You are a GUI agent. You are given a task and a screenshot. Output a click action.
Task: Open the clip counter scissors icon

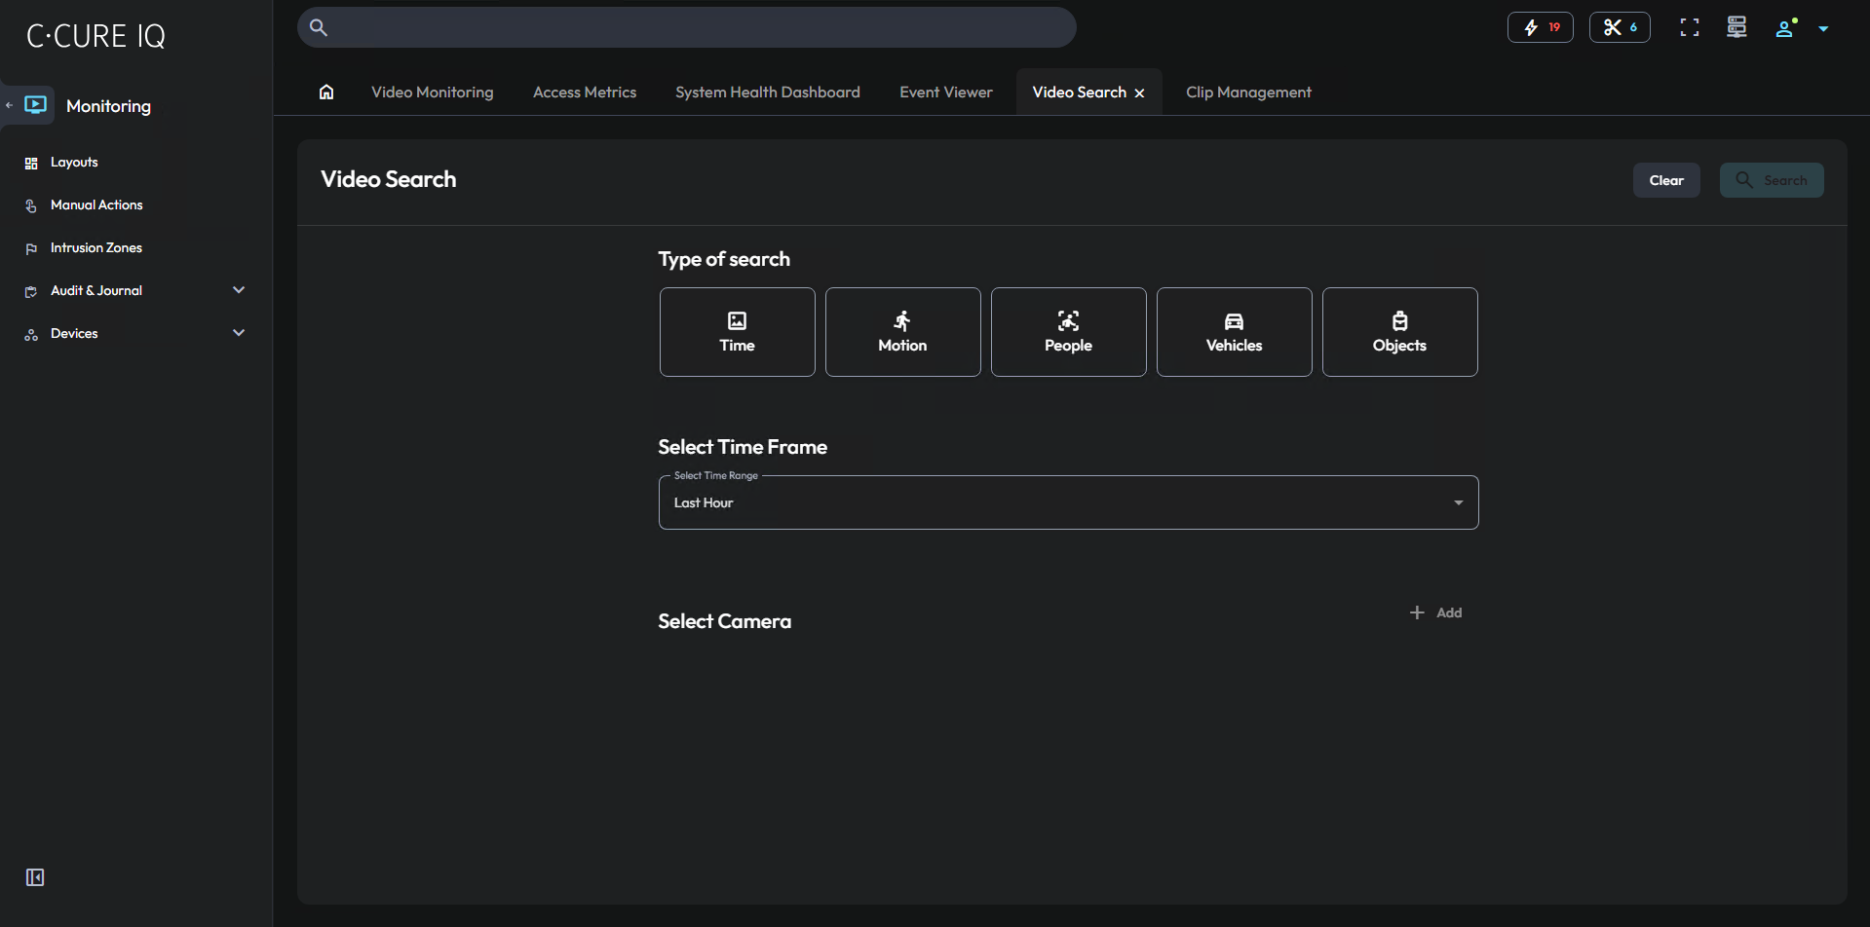click(x=1619, y=26)
